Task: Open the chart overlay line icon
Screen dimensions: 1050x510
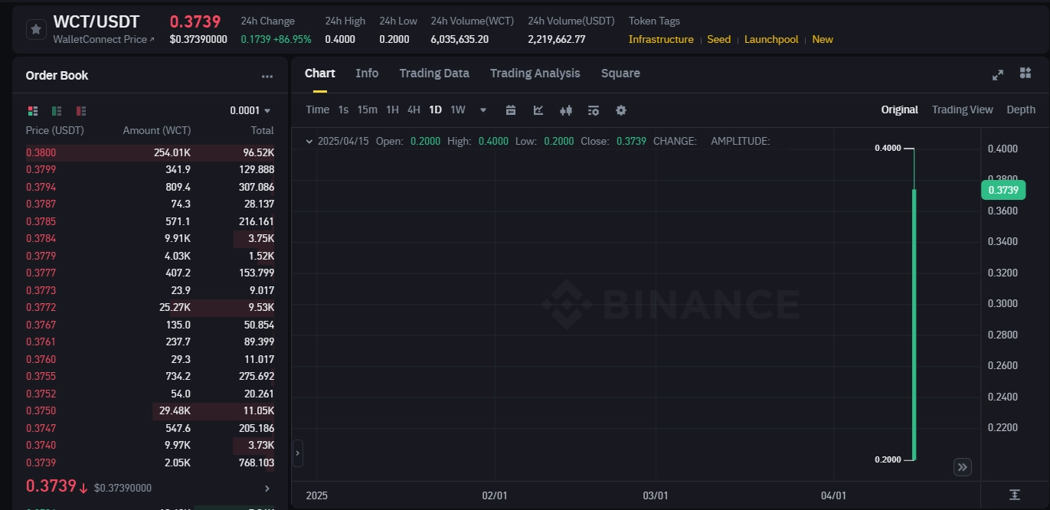Action: click(538, 110)
